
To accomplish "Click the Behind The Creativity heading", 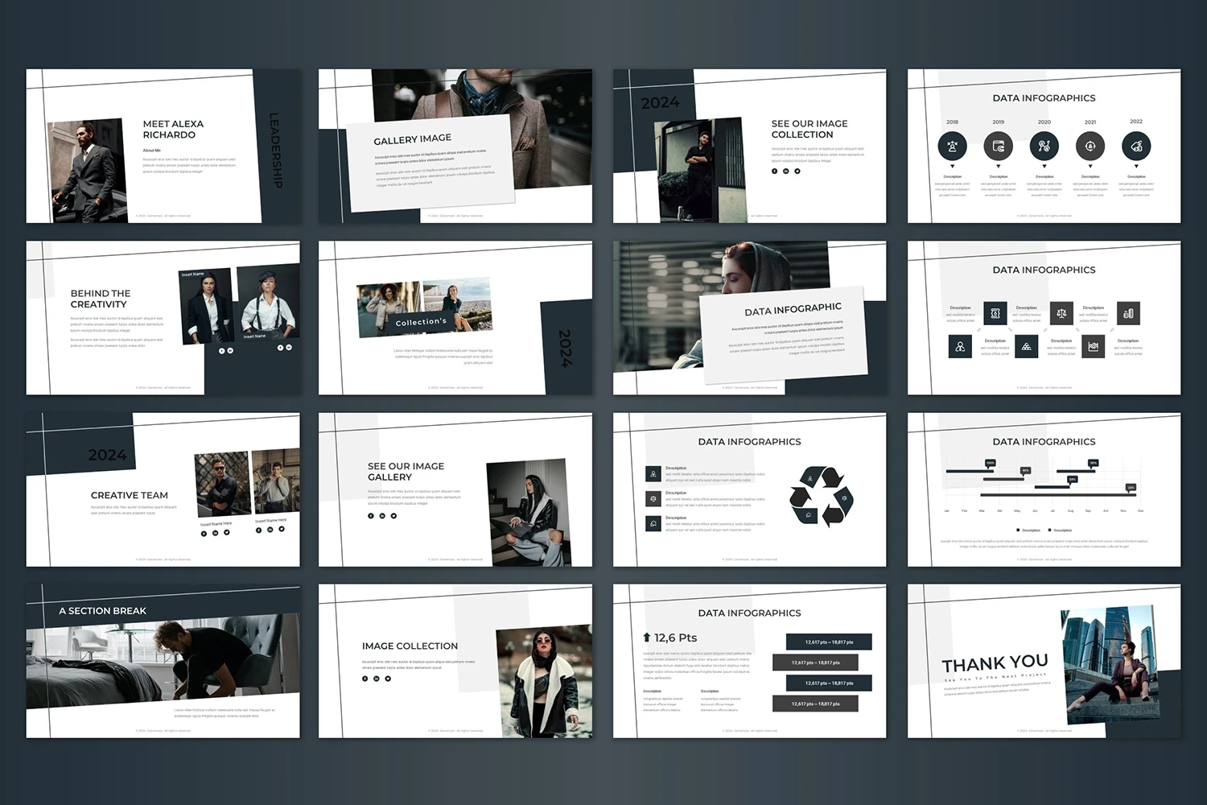I will coord(100,299).
